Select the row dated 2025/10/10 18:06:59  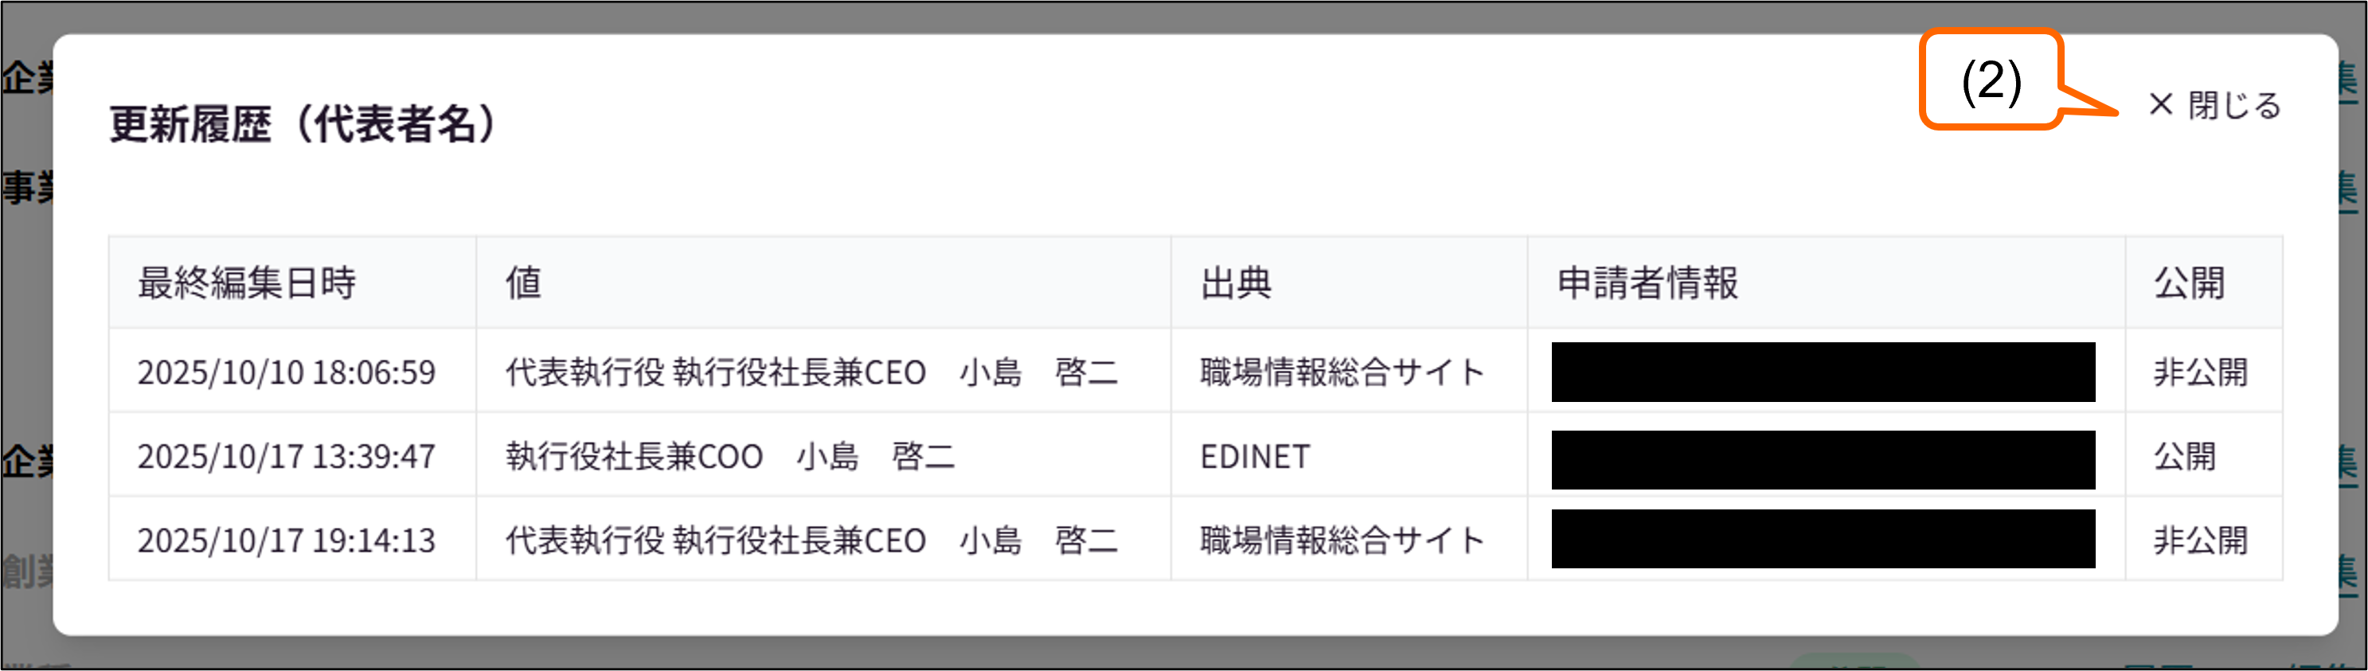coord(287,373)
